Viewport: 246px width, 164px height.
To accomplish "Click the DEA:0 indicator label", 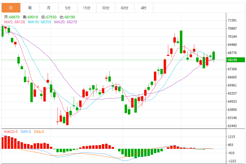I will (x=39, y=132).
